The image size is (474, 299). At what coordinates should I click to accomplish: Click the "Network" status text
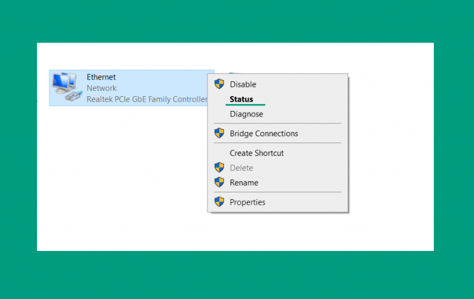[101, 88]
